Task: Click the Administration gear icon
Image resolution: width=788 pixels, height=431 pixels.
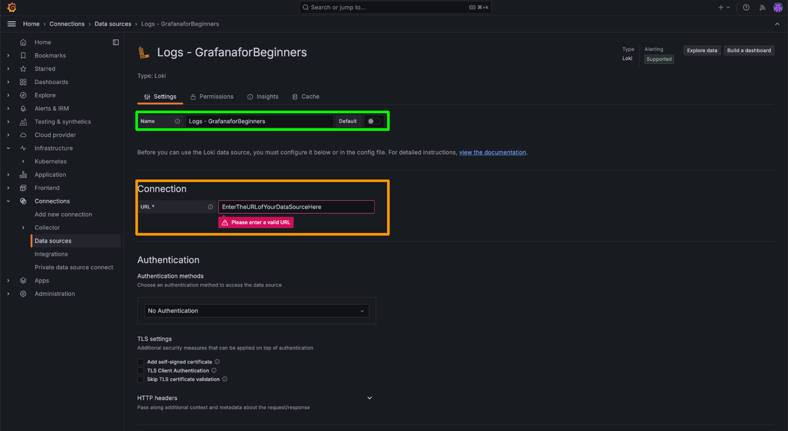Action: tap(23, 293)
